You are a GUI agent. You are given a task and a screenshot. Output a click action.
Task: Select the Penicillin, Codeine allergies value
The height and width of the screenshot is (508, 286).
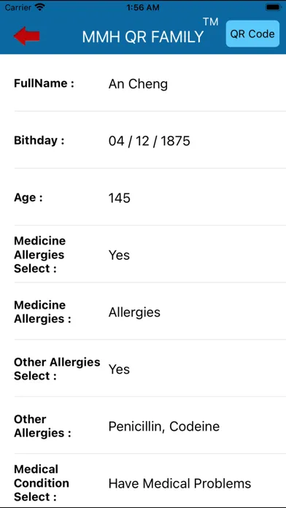point(164,426)
